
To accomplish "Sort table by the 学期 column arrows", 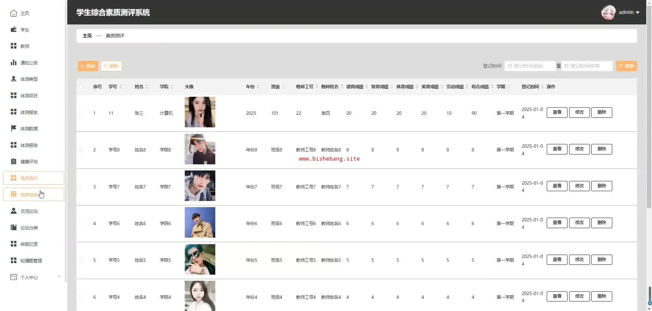I will [x=509, y=87].
